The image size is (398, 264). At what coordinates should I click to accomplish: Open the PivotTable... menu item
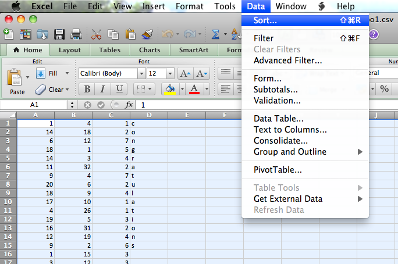tap(305, 170)
